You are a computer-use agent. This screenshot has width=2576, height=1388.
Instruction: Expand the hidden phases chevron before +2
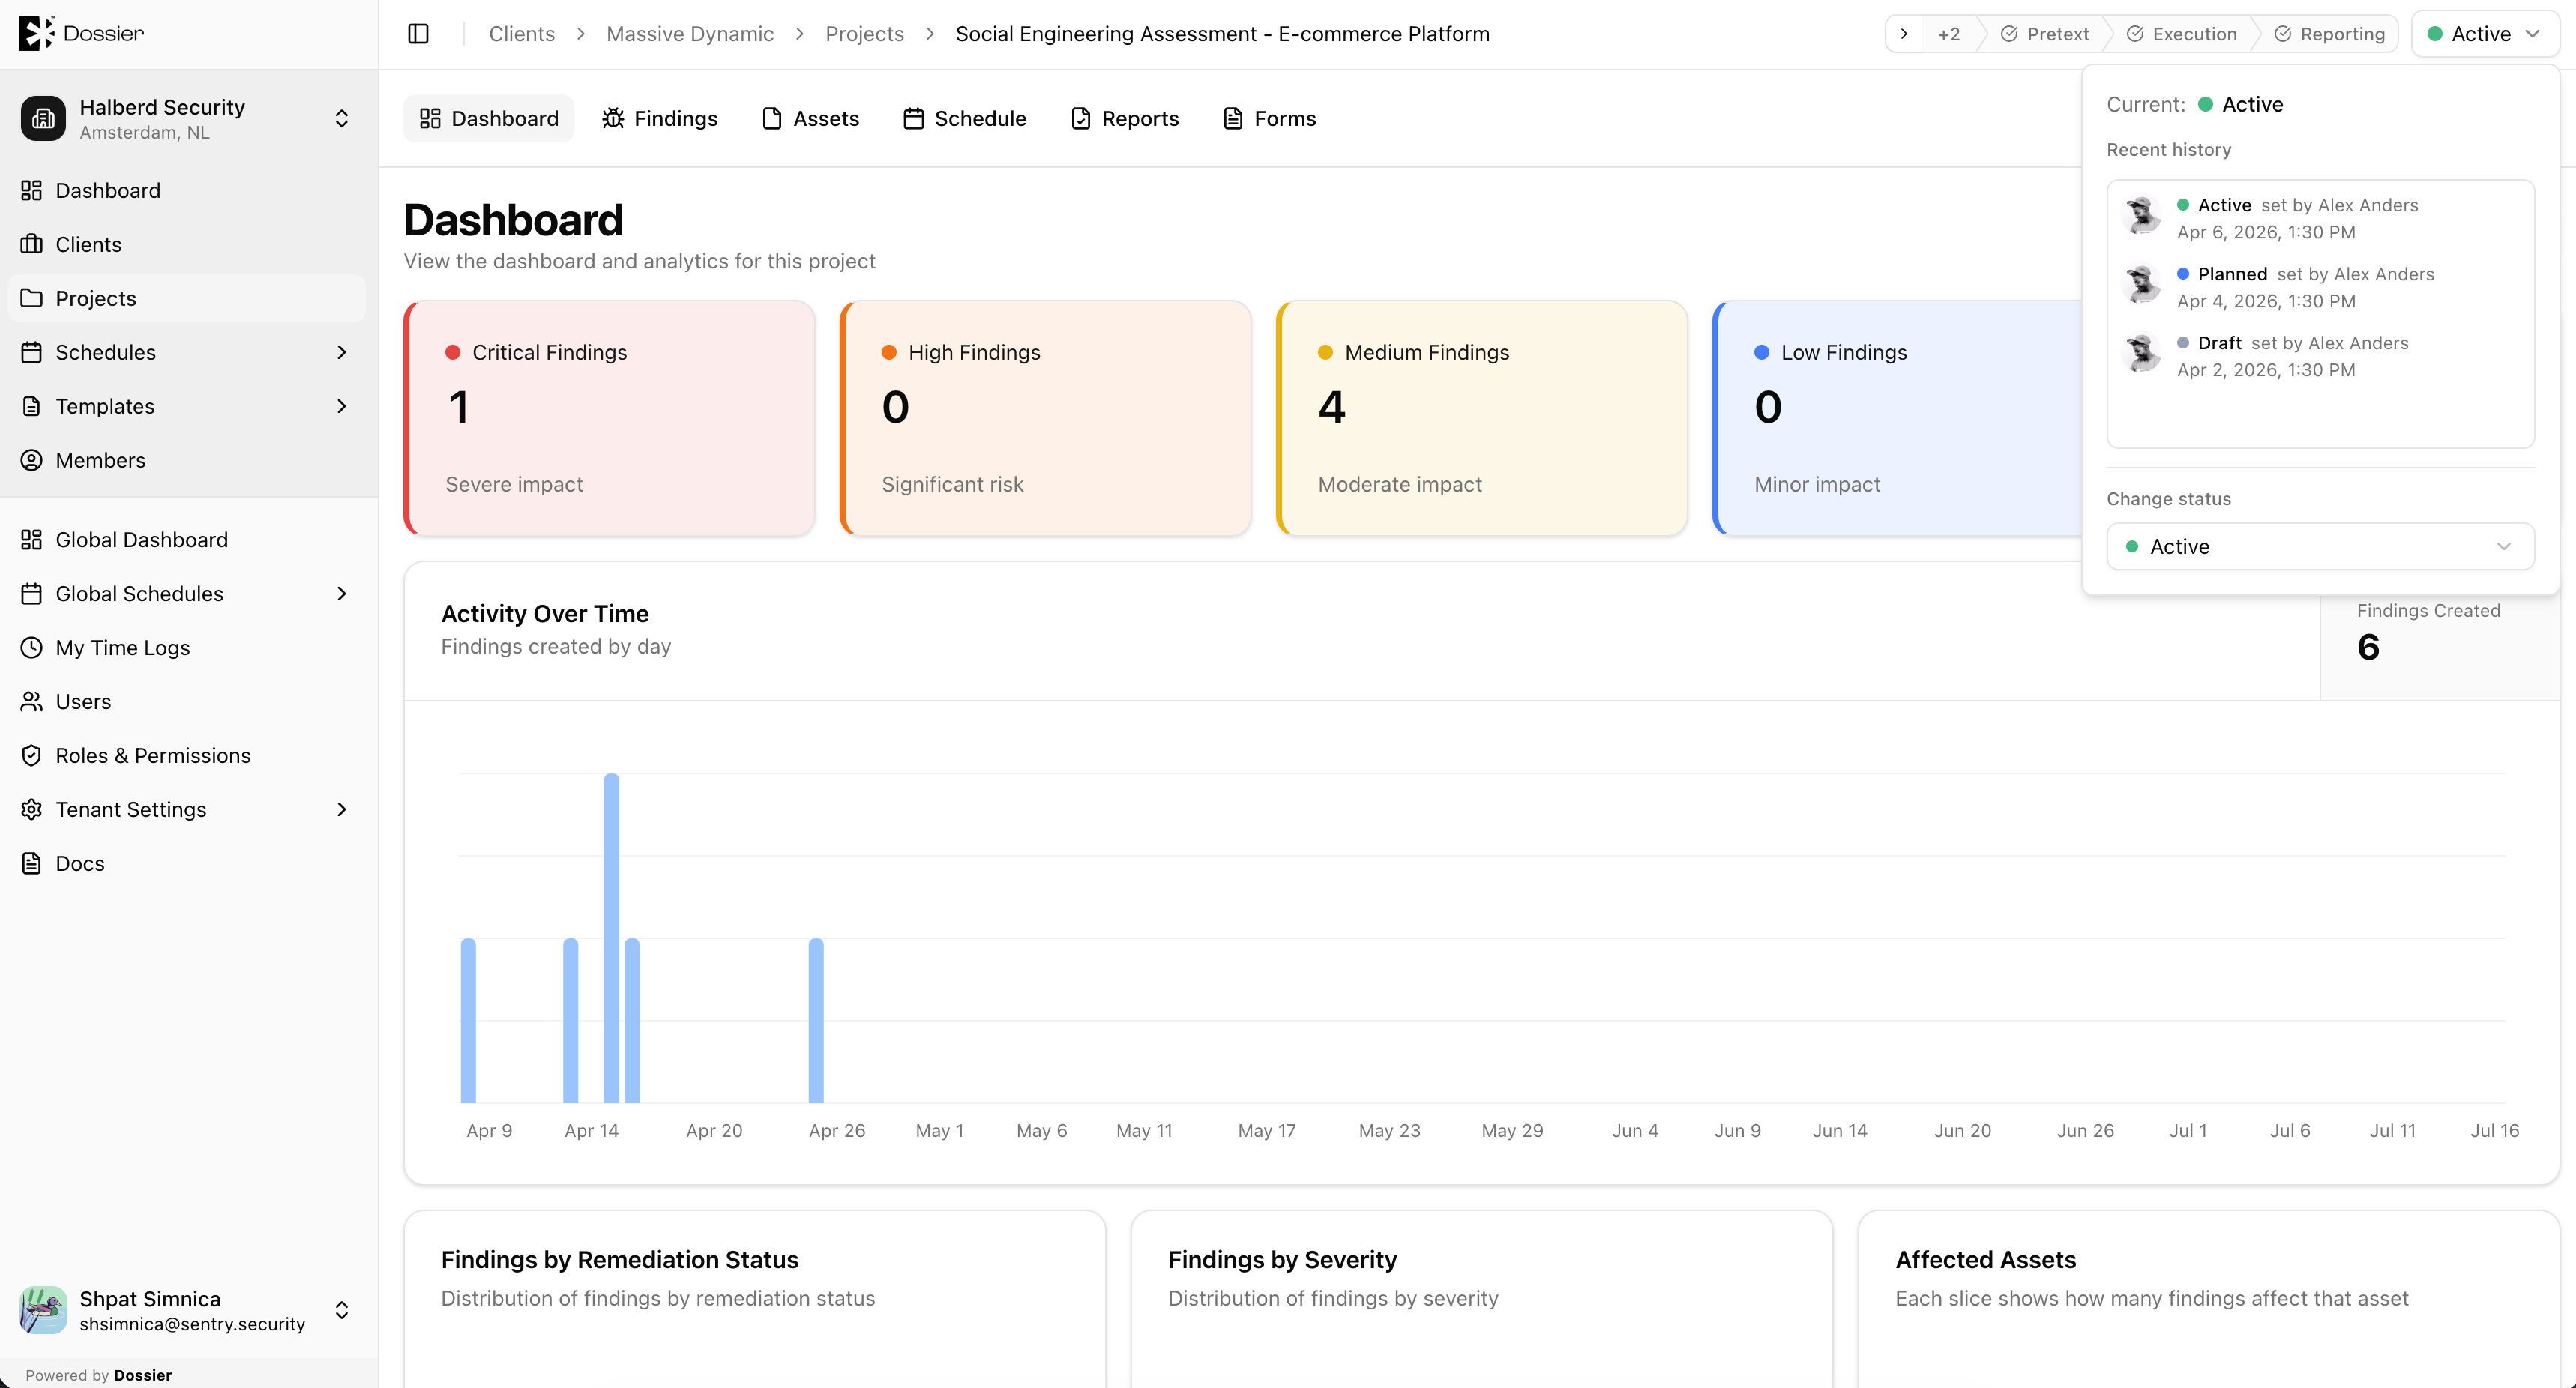[1904, 34]
